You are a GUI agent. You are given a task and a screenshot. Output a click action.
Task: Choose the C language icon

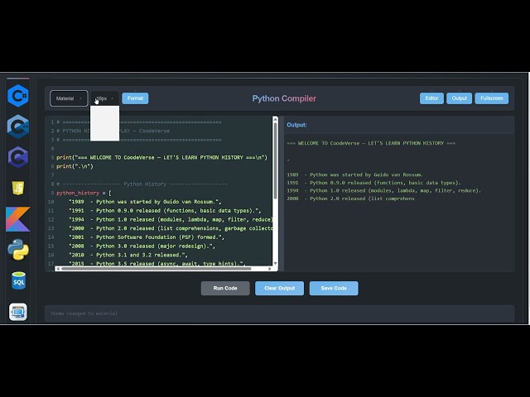pos(18,157)
